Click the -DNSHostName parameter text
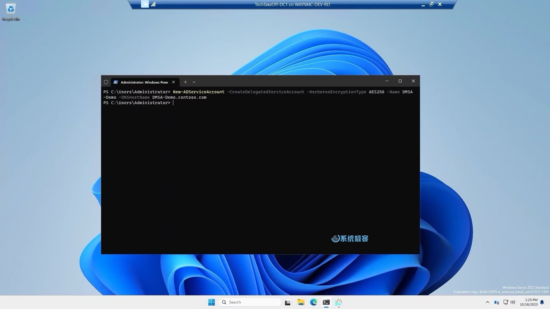Screen dimensions: 550x309 coord(134,97)
